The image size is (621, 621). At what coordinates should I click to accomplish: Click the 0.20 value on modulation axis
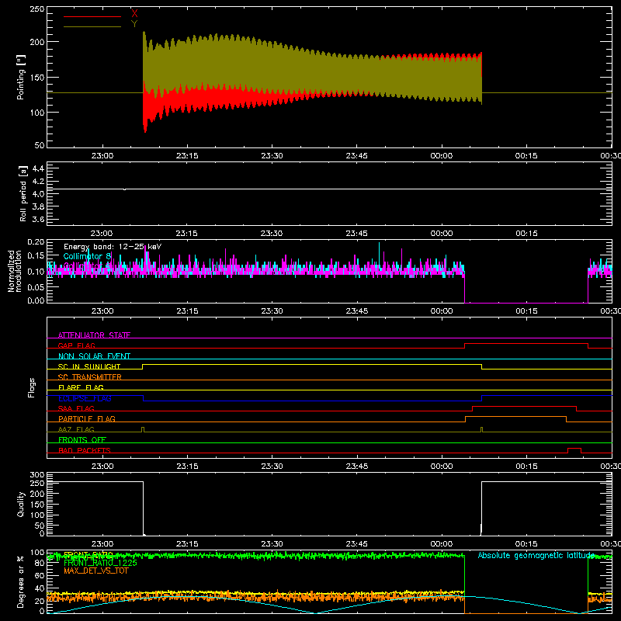pyautogui.click(x=36, y=241)
